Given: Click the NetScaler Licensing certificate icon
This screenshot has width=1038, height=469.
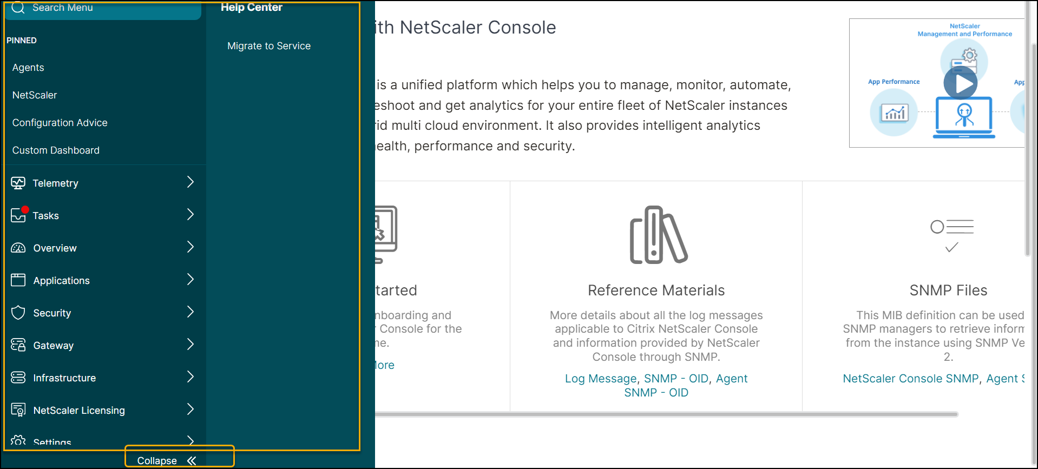Looking at the screenshot, I should [x=18, y=410].
